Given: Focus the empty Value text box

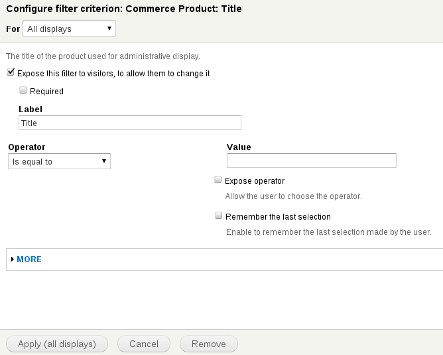Looking at the screenshot, I should [x=311, y=161].
